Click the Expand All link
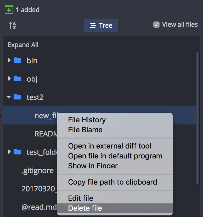 coord(23,45)
